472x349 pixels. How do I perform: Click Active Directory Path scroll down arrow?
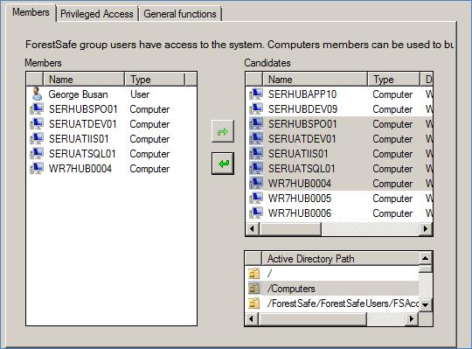pyautogui.click(x=426, y=304)
